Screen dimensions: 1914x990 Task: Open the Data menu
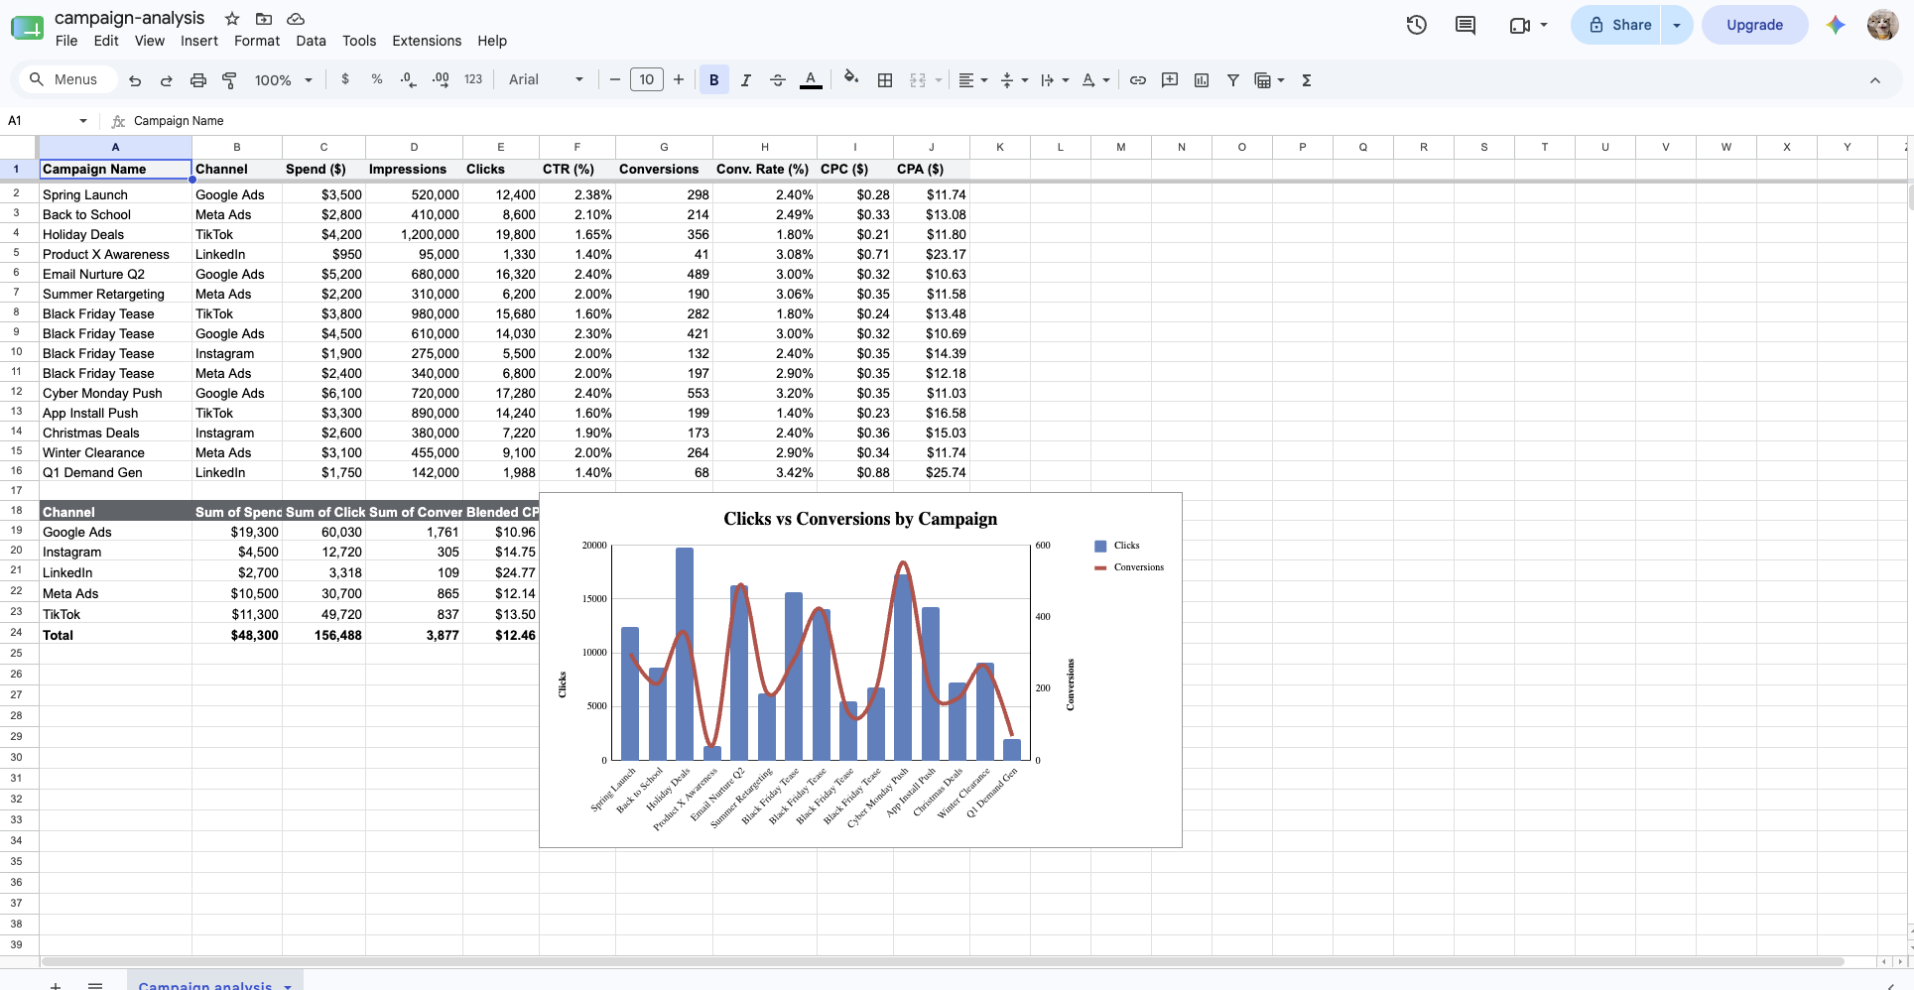tap(311, 41)
